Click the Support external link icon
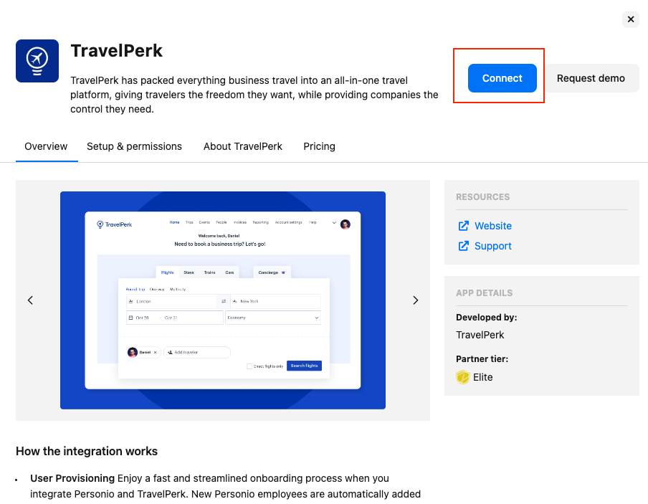The image size is (648, 504). tap(463, 246)
